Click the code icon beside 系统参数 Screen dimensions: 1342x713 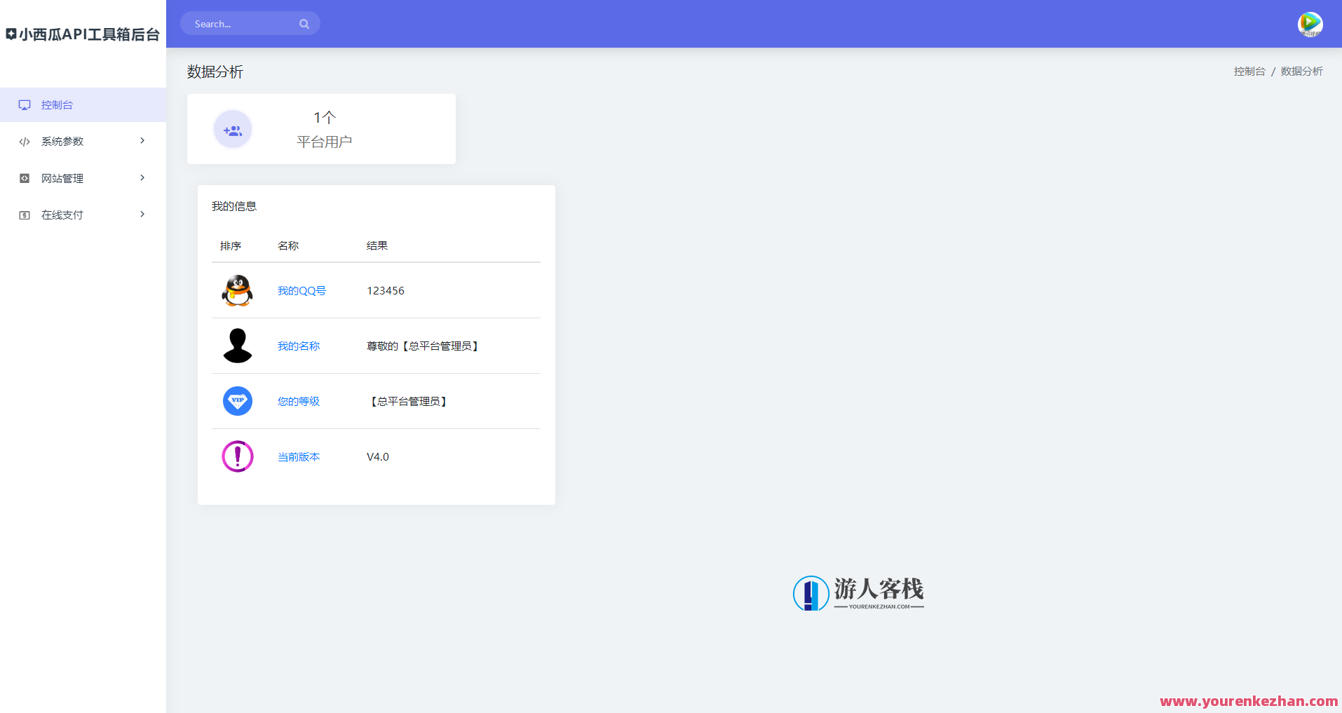pos(25,141)
